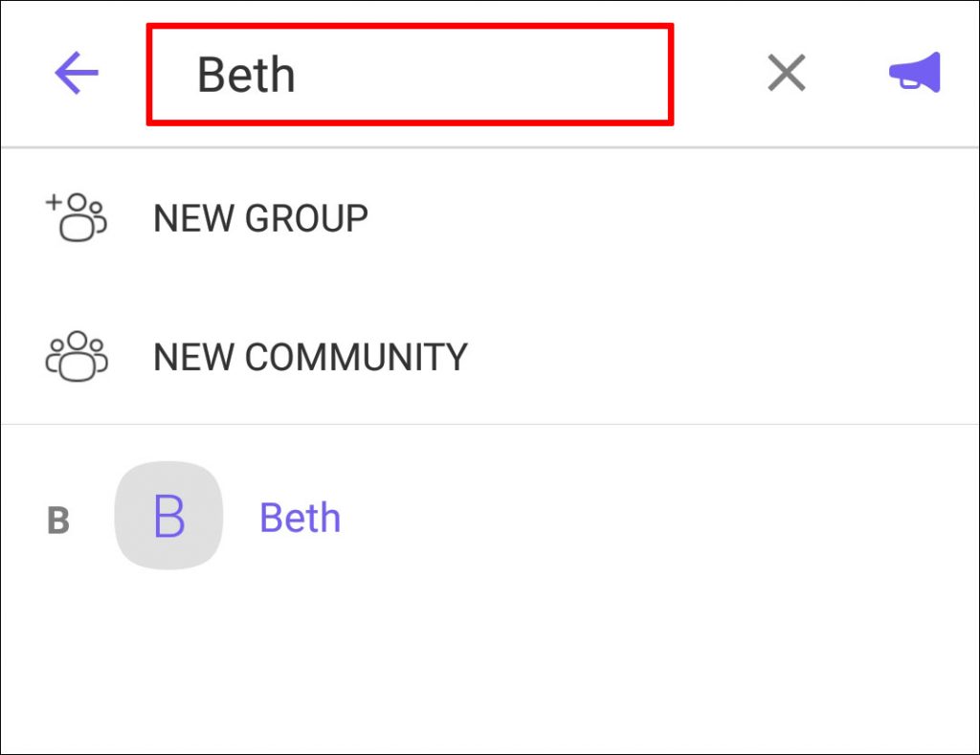Select Beth from the search results
Screen dimensions: 980x755
[299, 516]
